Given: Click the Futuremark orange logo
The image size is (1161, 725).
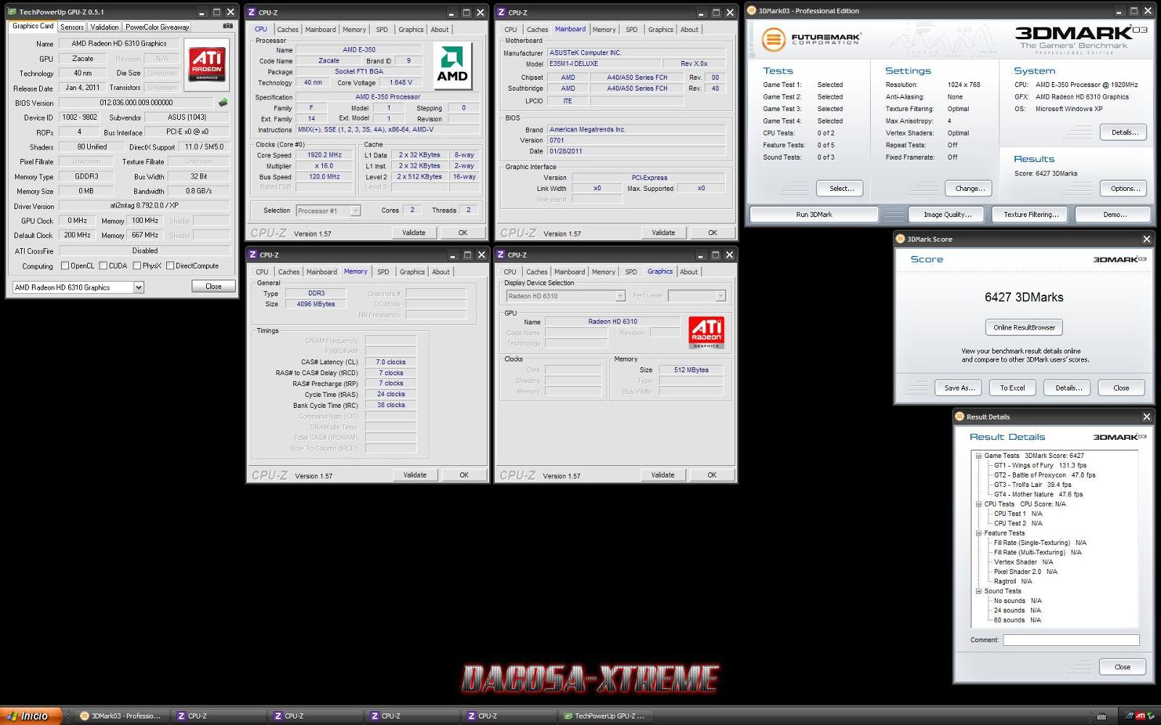Looking at the screenshot, I should [774, 39].
